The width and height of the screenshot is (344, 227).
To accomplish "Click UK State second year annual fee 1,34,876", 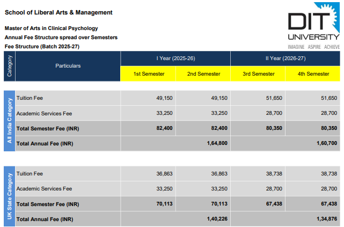I will click(x=326, y=219).
